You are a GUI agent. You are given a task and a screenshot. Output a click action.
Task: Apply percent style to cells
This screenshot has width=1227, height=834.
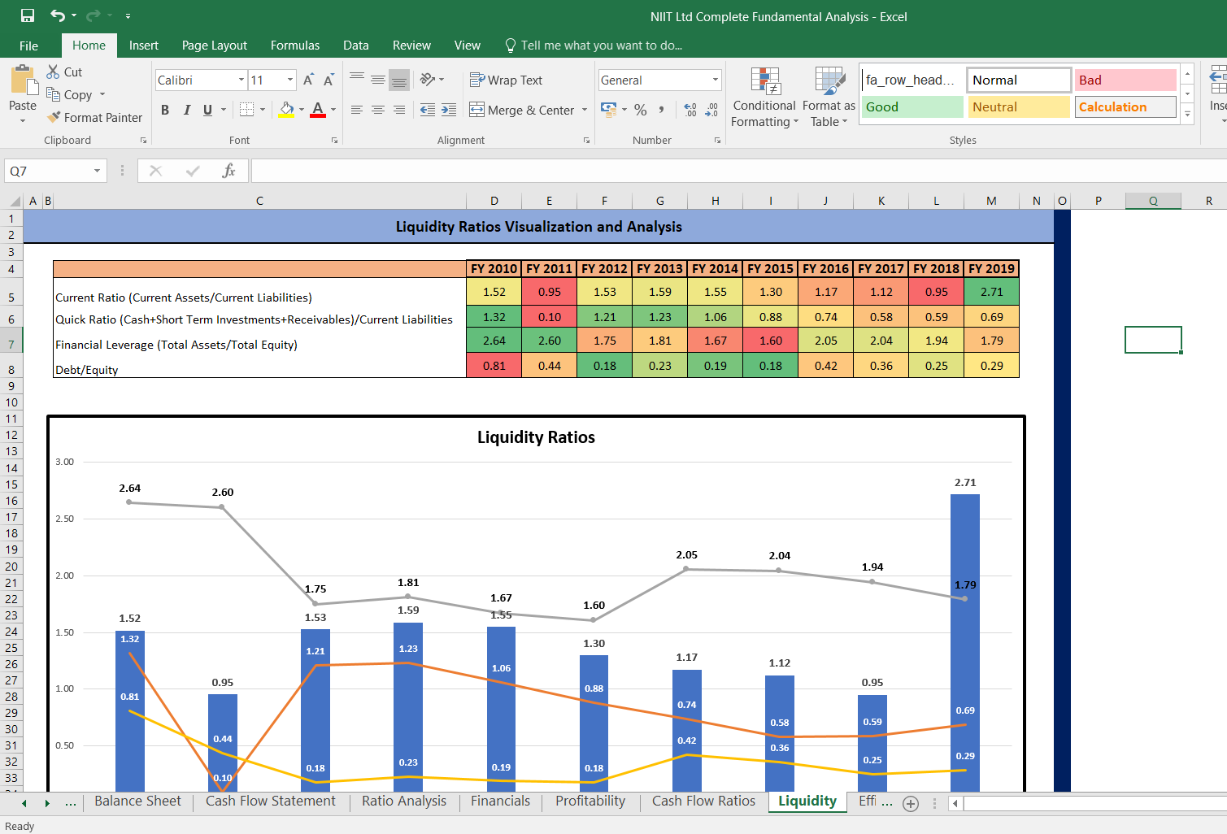tap(641, 110)
